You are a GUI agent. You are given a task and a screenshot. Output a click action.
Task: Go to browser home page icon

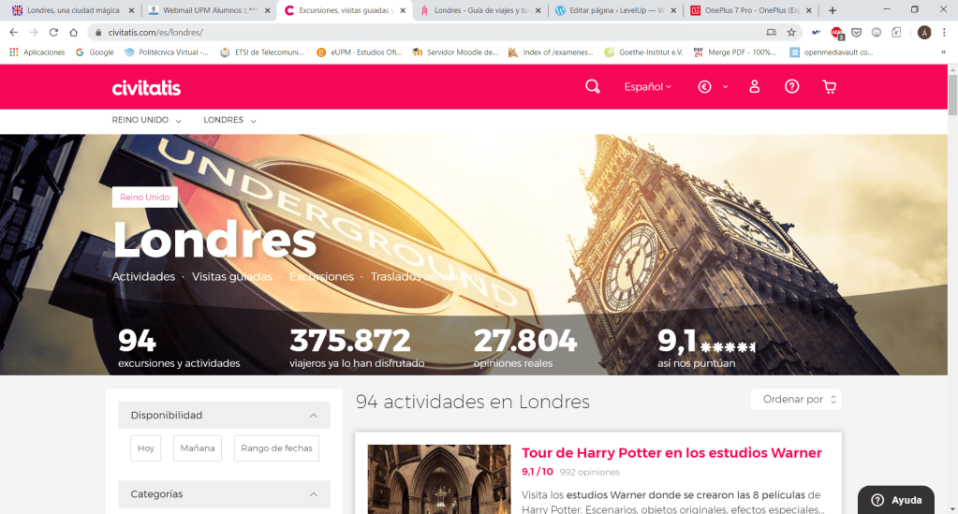[74, 32]
